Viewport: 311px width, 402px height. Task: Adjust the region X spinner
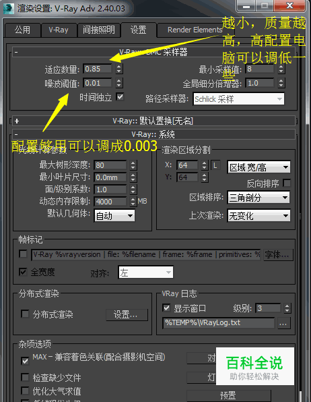204,165
